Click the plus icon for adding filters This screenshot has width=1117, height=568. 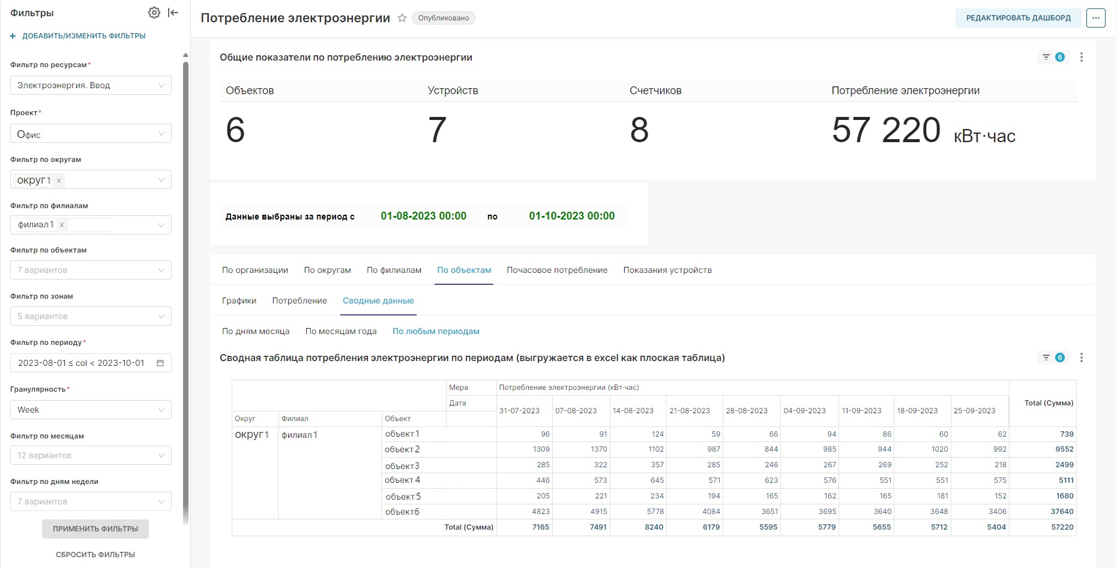13,36
